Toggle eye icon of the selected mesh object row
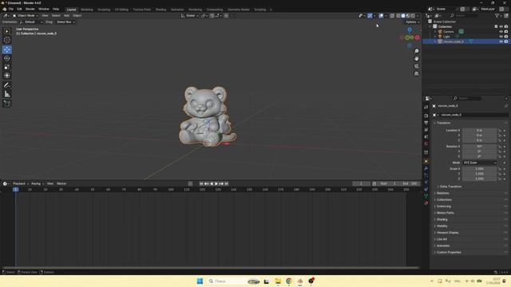 coord(501,41)
